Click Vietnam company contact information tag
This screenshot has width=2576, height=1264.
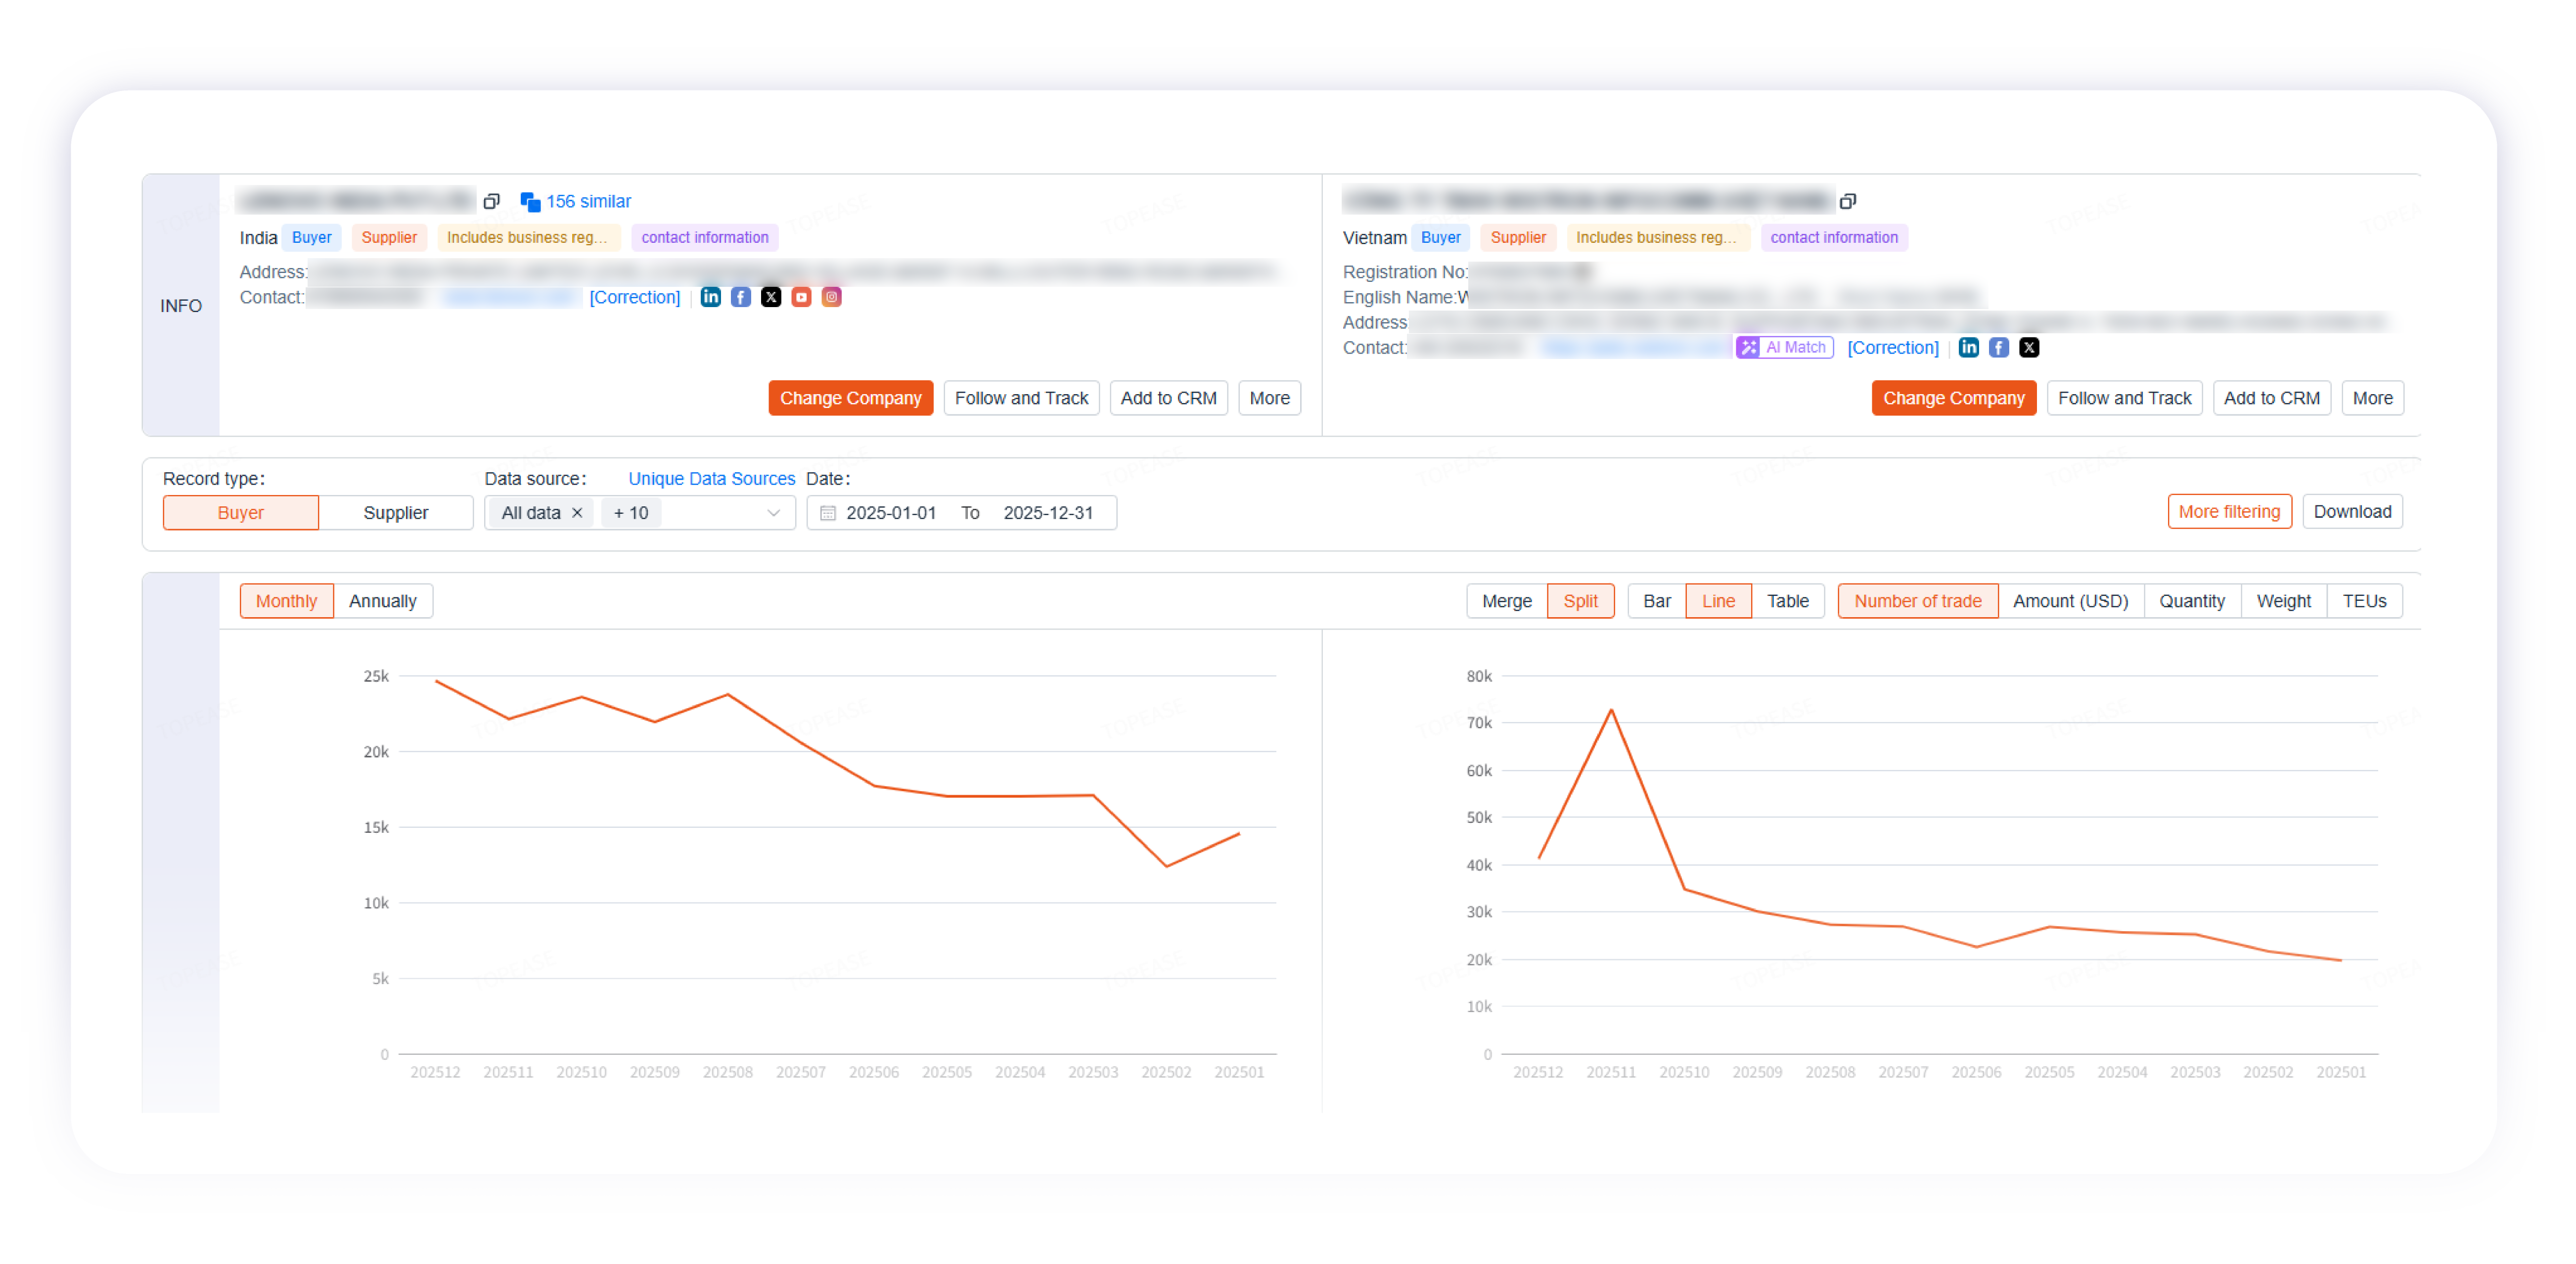point(1834,238)
